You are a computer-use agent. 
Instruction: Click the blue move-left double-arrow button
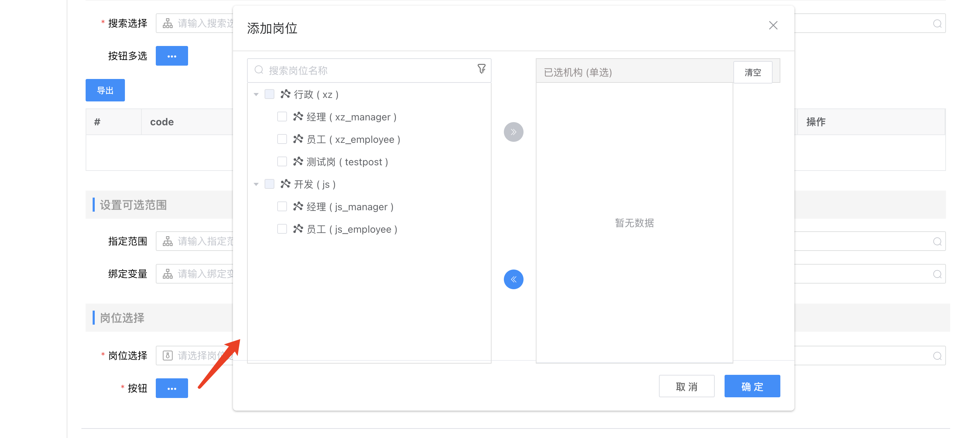coord(513,279)
